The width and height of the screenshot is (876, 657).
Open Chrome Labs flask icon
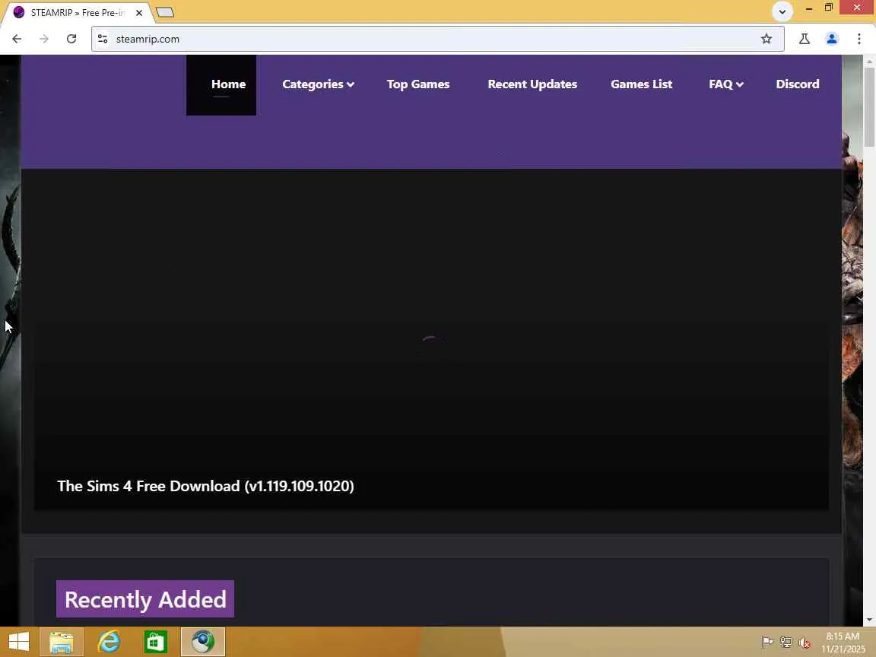click(805, 39)
